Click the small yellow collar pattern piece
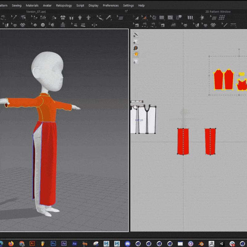The height and width of the screenshot is (247, 247). tap(242, 74)
